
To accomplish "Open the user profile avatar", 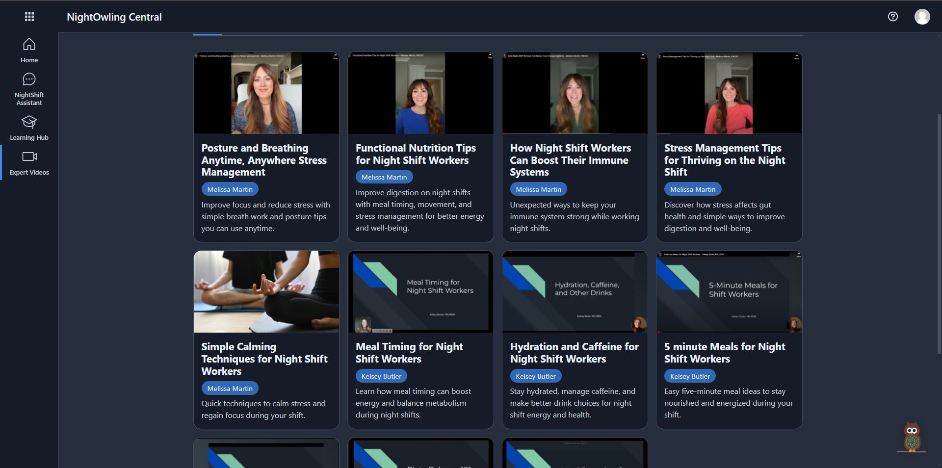I will point(922,17).
